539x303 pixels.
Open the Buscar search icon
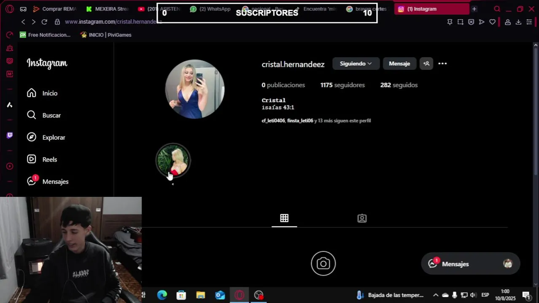pyautogui.click(x=32, y=115)
